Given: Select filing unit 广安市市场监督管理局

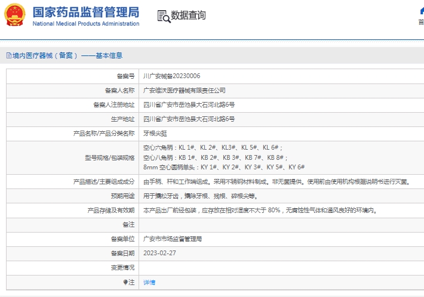Looking at the screenshot, I should point(173,239).
